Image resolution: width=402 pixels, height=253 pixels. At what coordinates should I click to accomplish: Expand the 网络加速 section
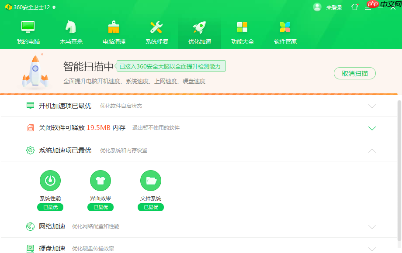click(372, 227)
